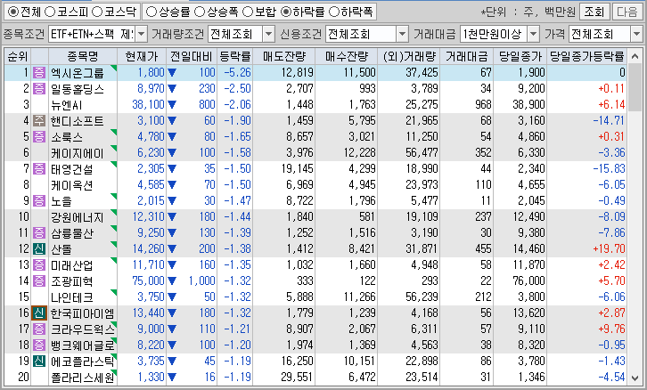This screenshot has width=647, height=390.
Task: Sort by 순위 column header
Action: click(x=17, y=56)
